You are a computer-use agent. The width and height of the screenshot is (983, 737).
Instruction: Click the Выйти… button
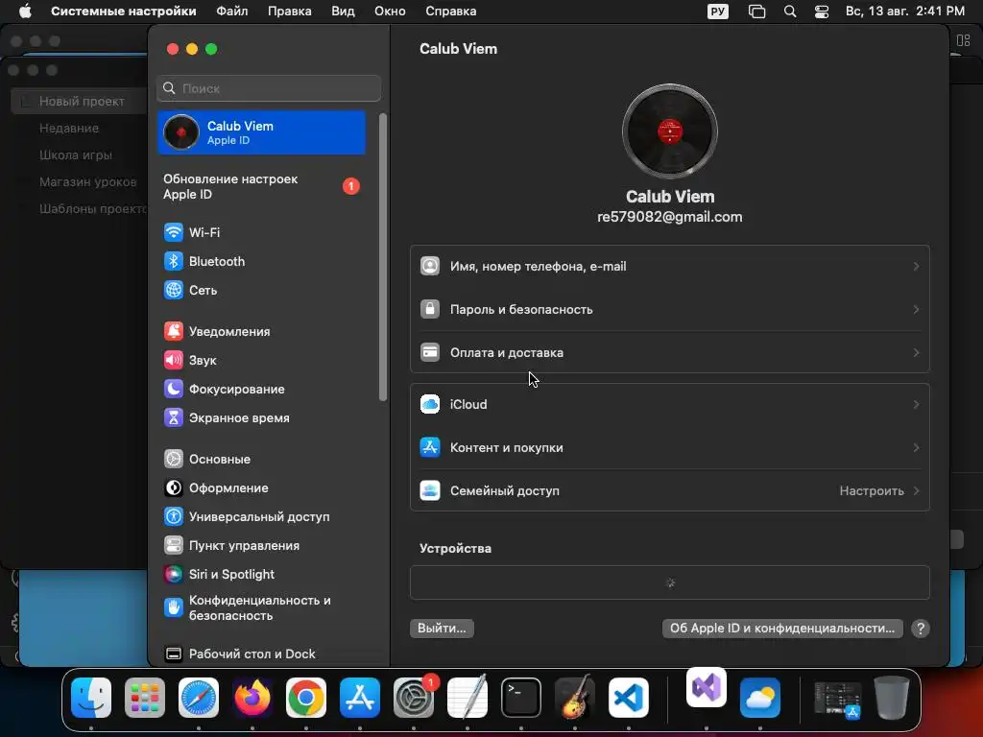[x=442, y=629]
